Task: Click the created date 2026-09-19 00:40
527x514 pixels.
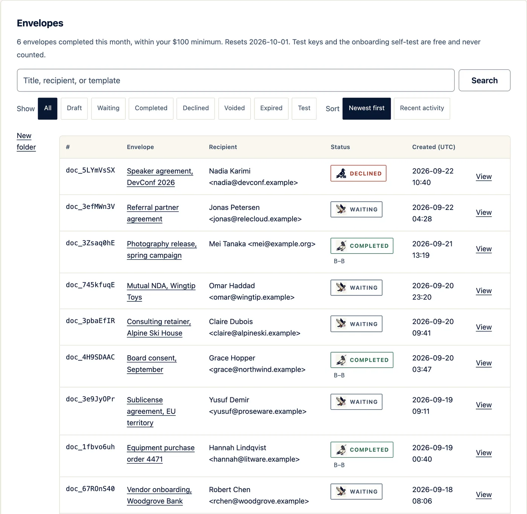Action: pos(433,453)
